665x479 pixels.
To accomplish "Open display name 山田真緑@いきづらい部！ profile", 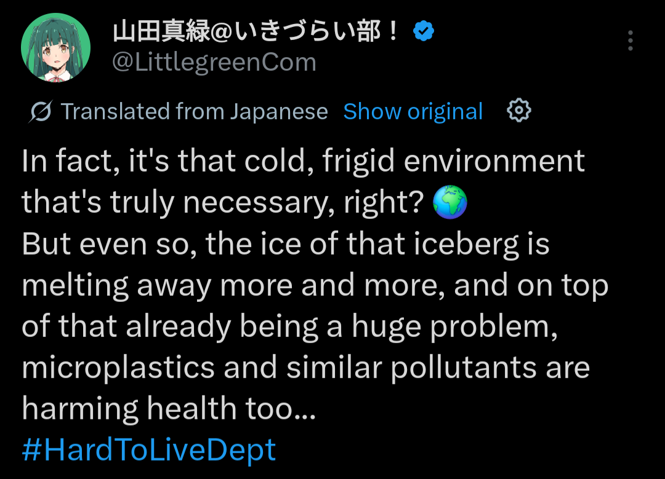I will click(x=256, y=31).
